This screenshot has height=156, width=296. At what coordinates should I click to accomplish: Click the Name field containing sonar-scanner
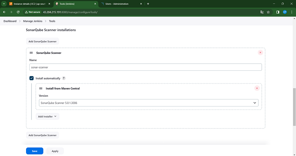click(x=145, y=67)
